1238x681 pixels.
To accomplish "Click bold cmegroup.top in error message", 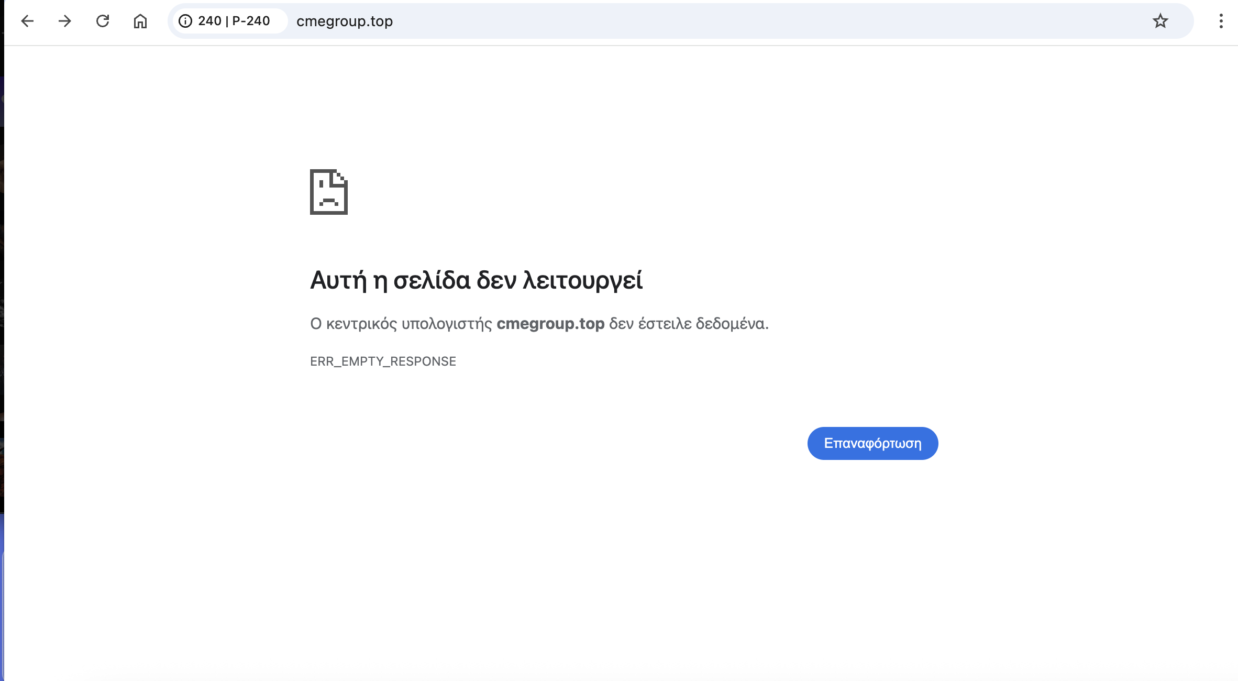I will point(550,324).
